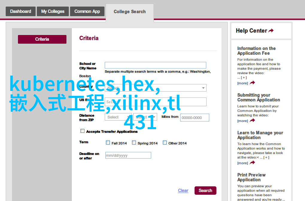Click the 'Separate multiple search terms' hint text

[158, 71]
